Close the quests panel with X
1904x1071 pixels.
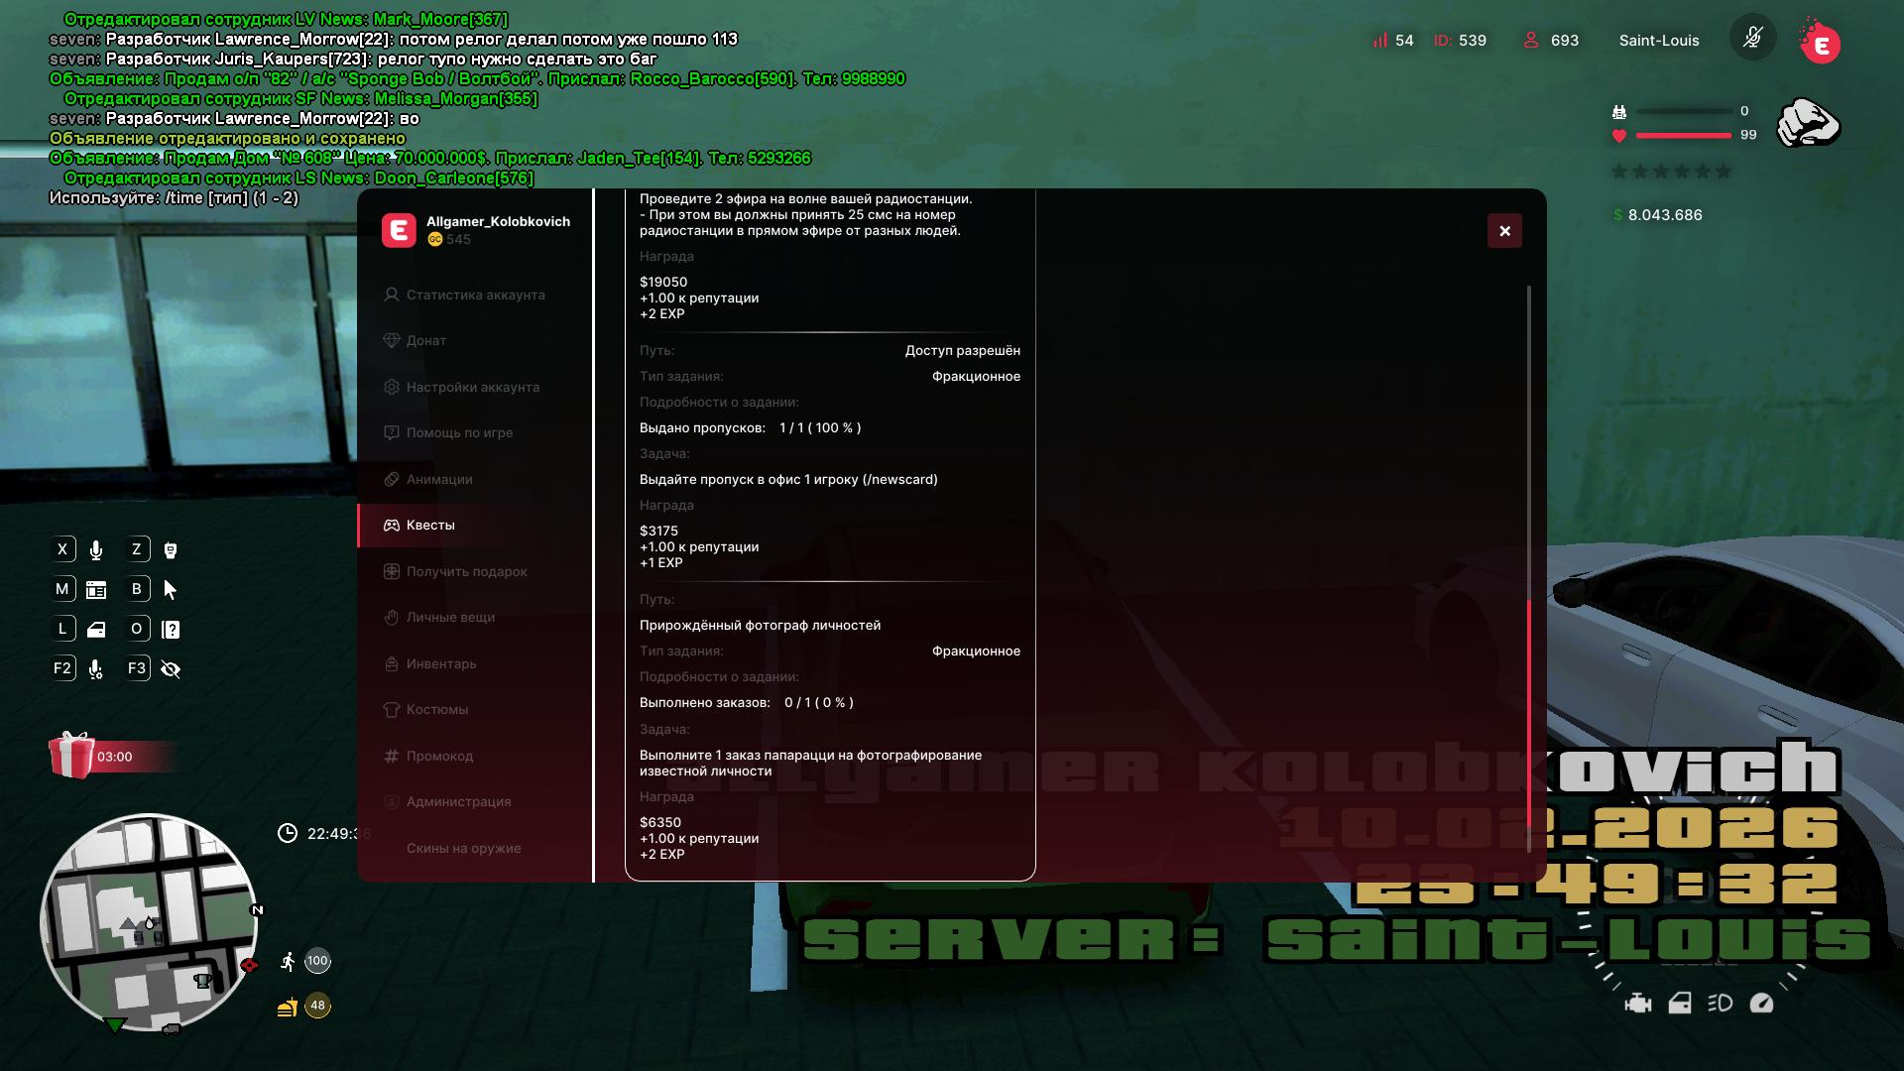click(1504, 231)
